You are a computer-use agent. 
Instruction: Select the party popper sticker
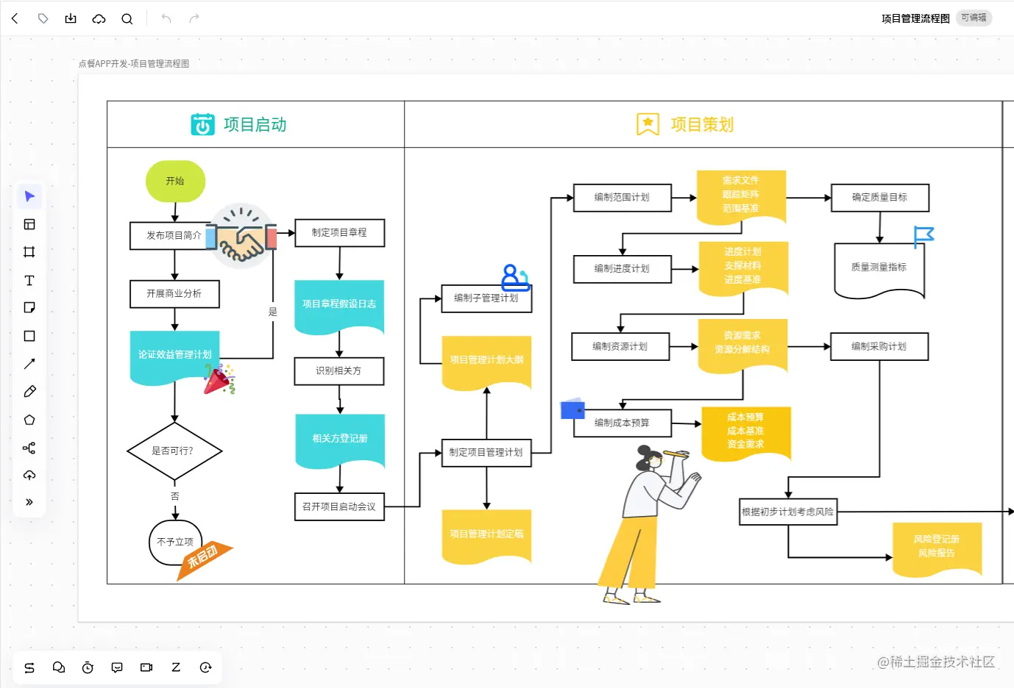pyautogui.click(x=219, y=379)
